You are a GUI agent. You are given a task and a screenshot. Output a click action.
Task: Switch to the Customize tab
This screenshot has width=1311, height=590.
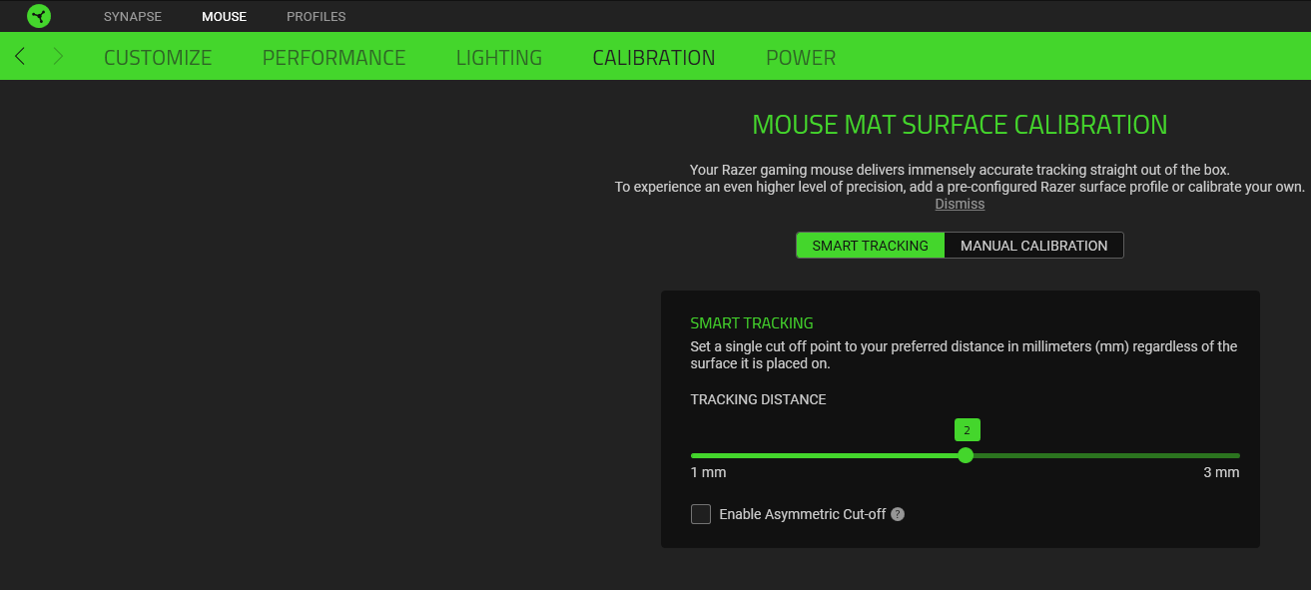158,58
